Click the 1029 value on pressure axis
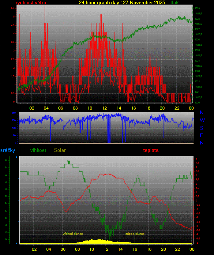The height and width of the screenshot is (255, 214). [x=197, y=8]
